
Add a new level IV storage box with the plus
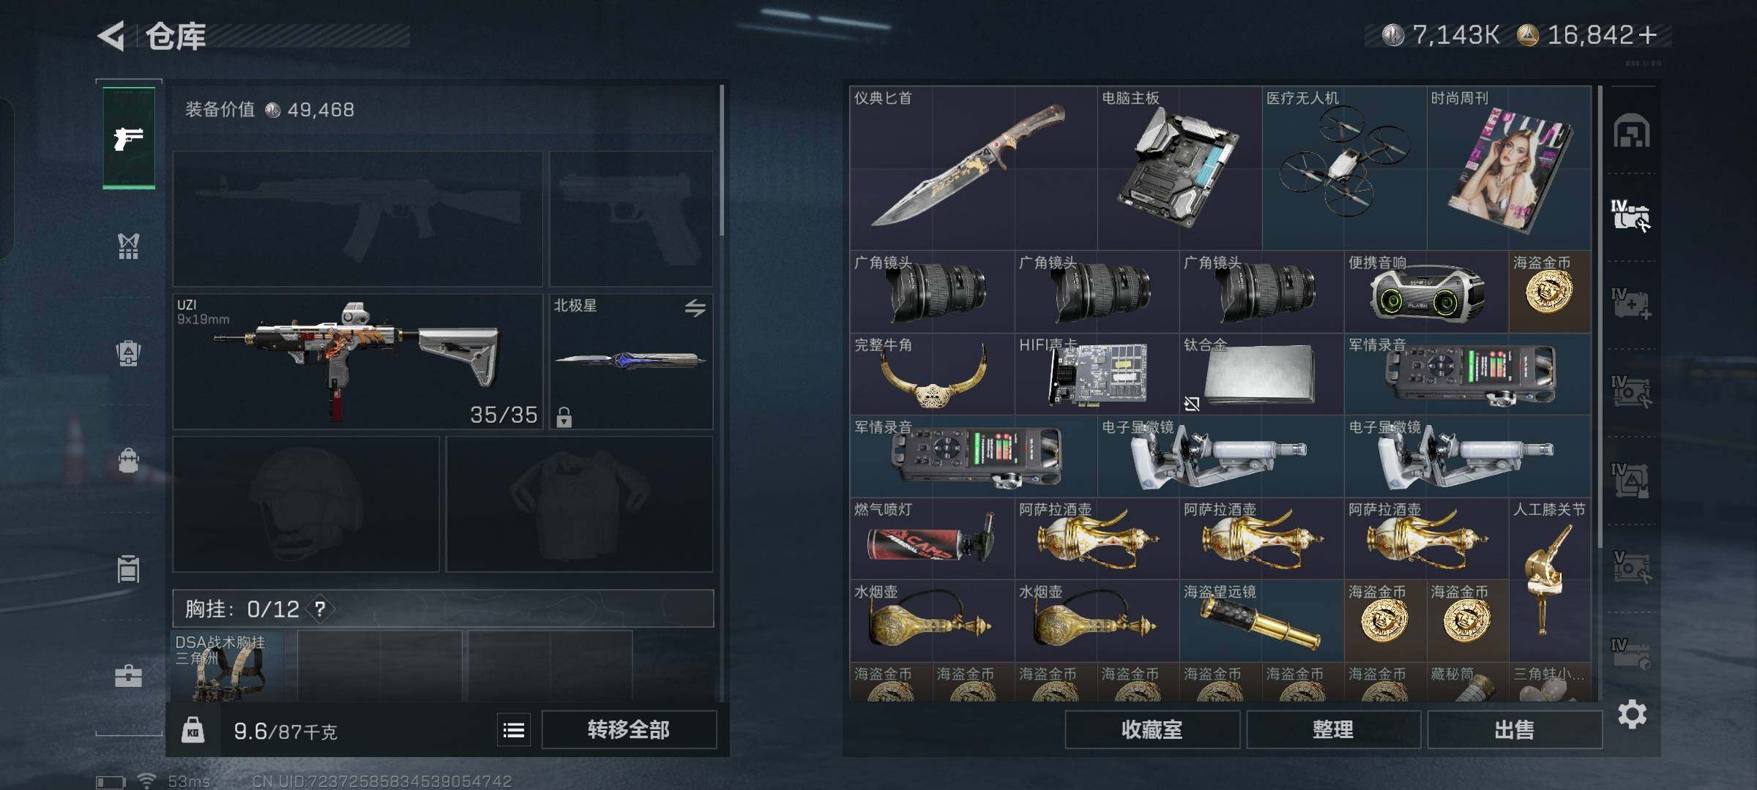(x=1631, y=304)
